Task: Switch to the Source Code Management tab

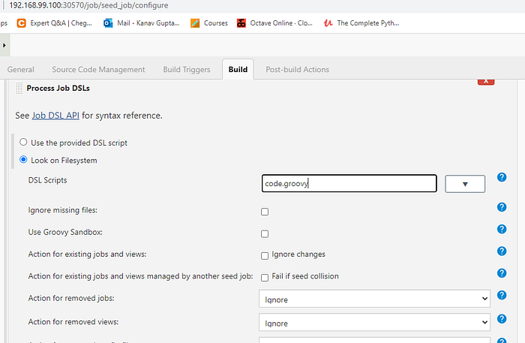Action: (x=98, y=70)
